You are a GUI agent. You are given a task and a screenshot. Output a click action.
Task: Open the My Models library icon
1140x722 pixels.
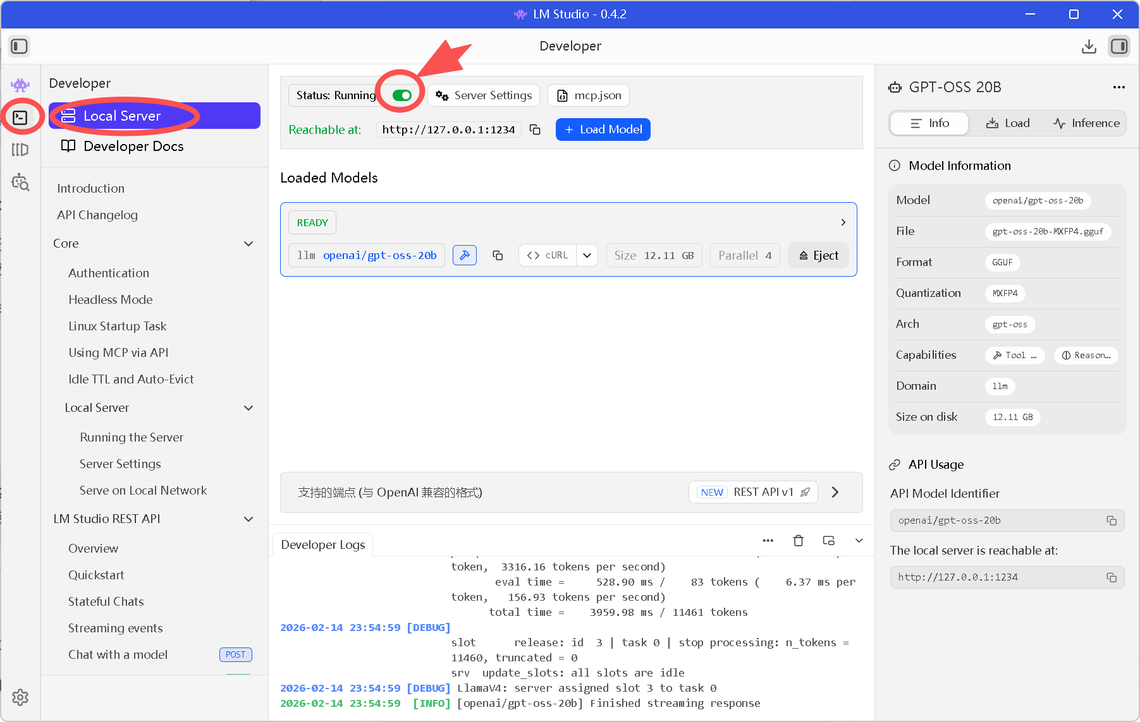point(20,150)
